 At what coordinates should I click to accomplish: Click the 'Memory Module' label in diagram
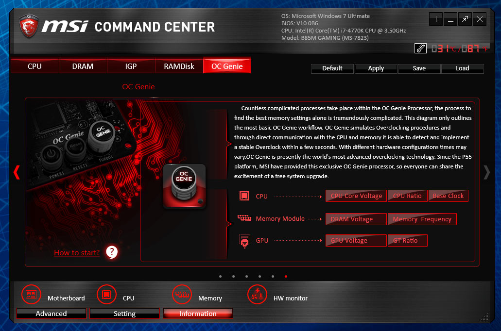[x=280, y=219]
